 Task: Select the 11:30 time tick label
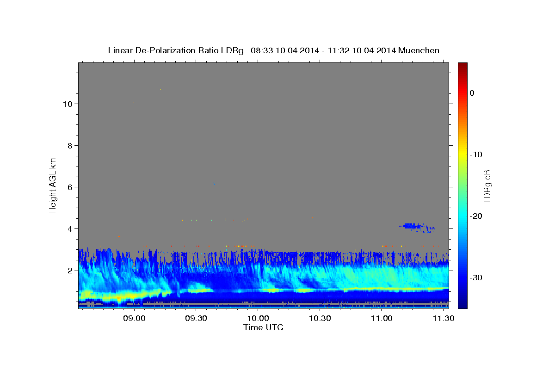coord(443,318)
